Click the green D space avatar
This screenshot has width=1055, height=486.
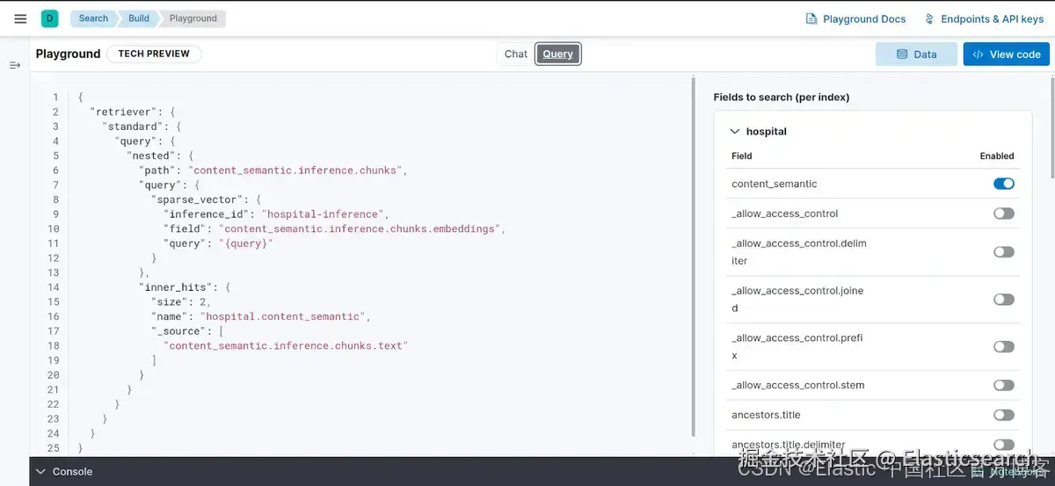[50, 18]
